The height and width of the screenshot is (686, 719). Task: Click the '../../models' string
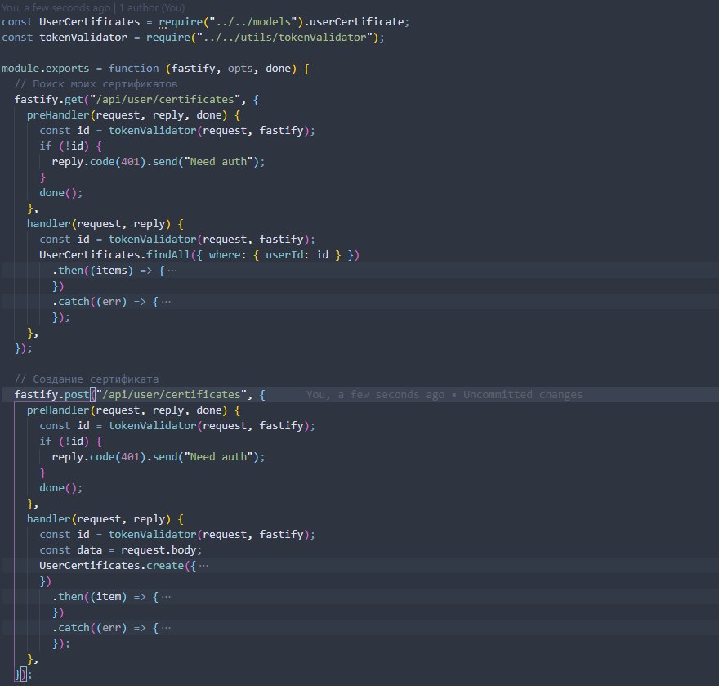[253, 22]
